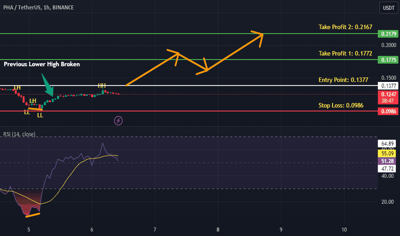Click the USDT currency button
This screenshot has height=236, width=400.
[x=388, y=8]
